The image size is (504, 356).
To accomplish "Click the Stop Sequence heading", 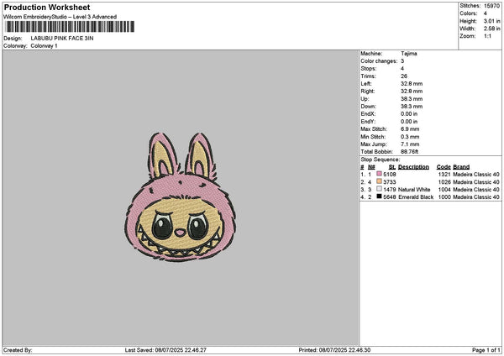I will click(381, 160).
